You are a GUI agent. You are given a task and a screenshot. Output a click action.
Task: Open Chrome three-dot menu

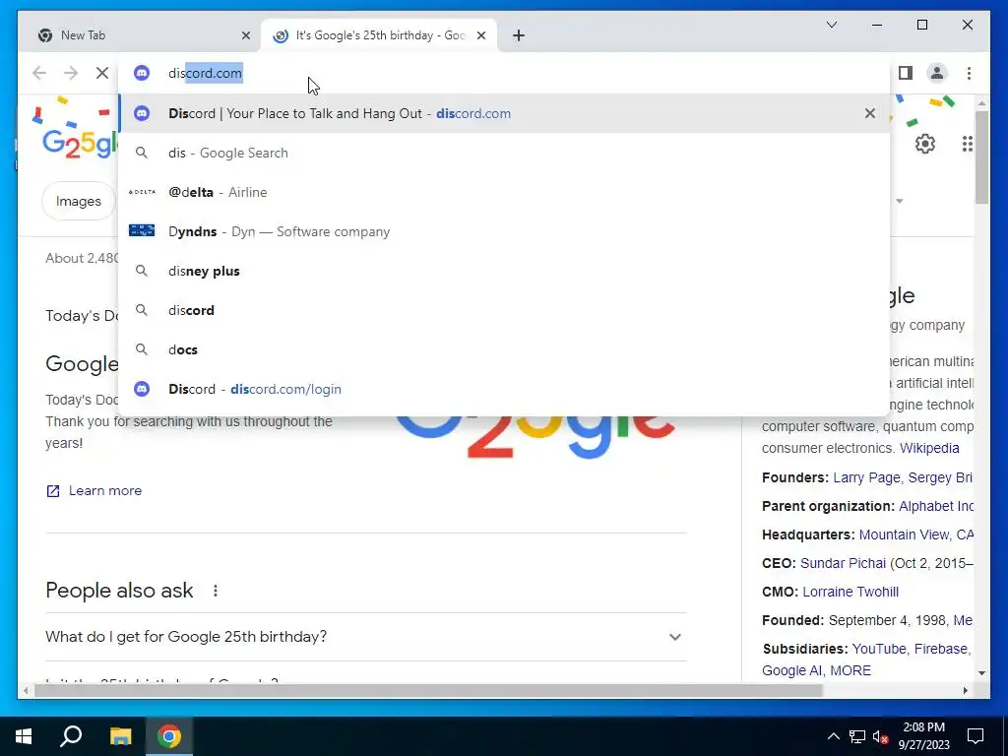[969, 73]
